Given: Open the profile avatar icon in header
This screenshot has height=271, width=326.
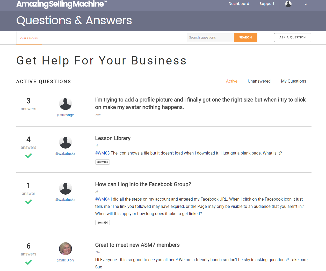Looking at the screenshot, I should pyautogui.click(x=288, y=4).
